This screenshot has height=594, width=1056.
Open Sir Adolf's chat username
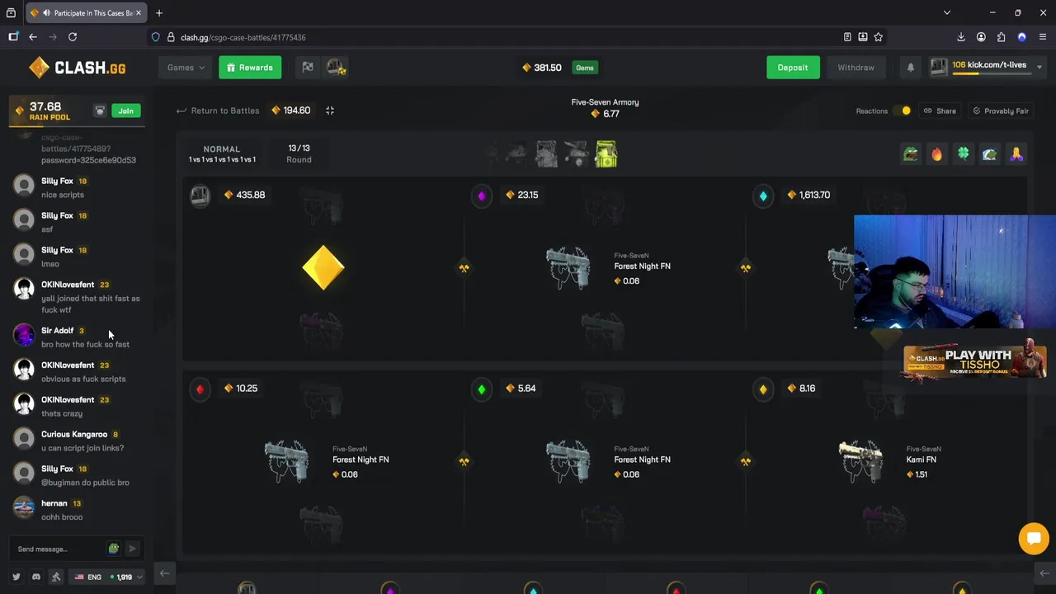click(x=57, y=331)
